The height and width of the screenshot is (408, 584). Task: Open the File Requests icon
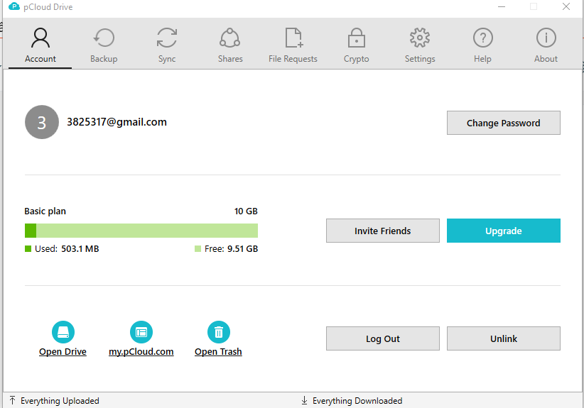tap(294, 38)
